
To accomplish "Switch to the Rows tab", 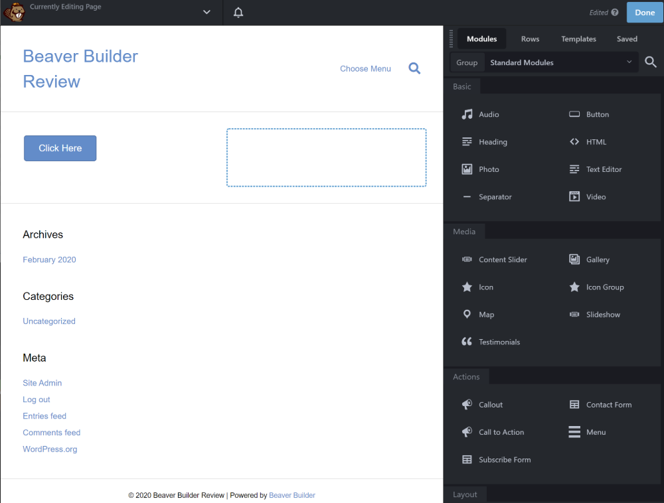I will tap(530, 39).
